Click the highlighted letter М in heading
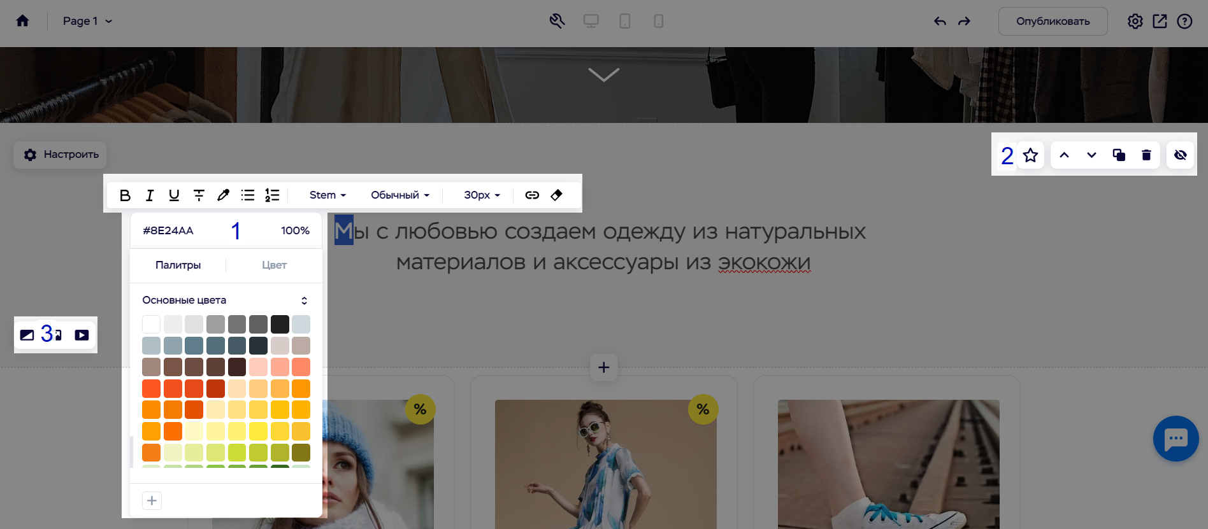 point(344,230)
